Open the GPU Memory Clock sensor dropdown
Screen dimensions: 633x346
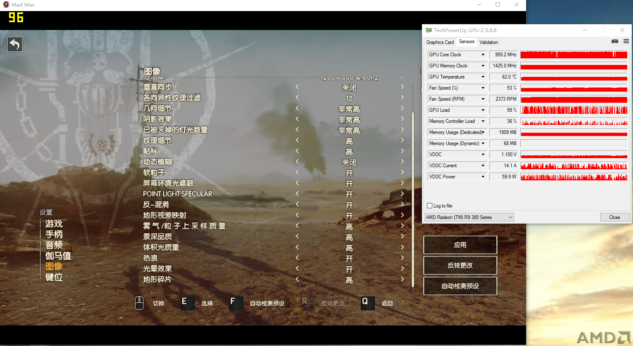tap(483, 66)
